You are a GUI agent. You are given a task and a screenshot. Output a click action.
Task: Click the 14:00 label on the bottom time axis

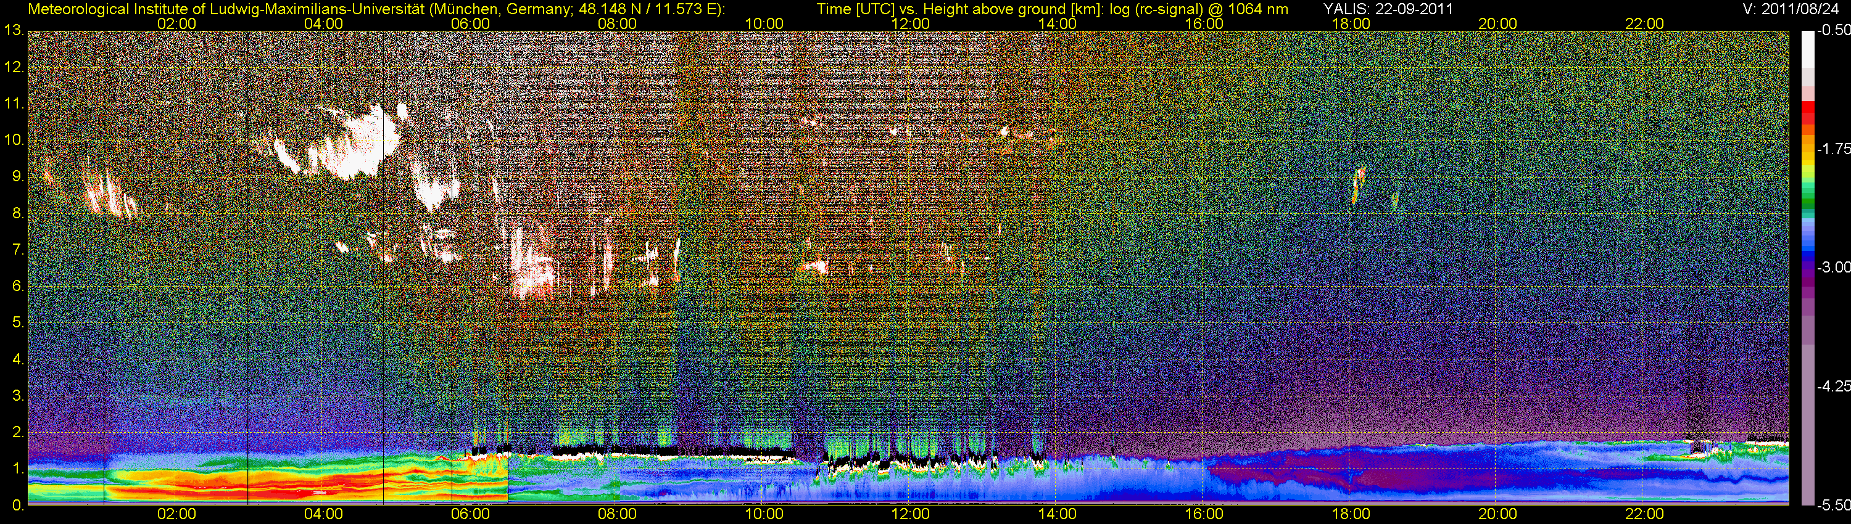(1058, 514)
